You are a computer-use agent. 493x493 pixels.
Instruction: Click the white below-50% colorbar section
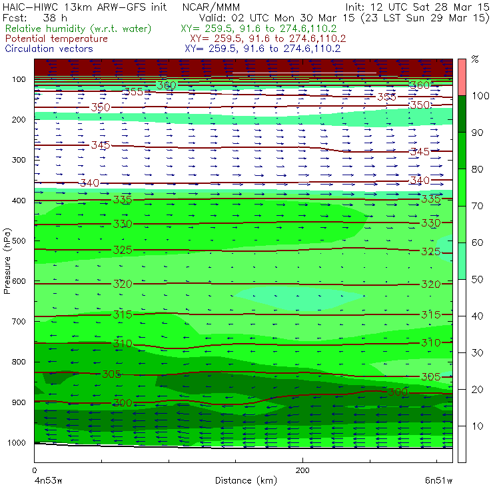[x=462, y=371]
